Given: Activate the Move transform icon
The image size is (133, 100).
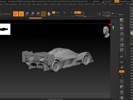Looking at the screenshot, I should click(x=27, y=14).
